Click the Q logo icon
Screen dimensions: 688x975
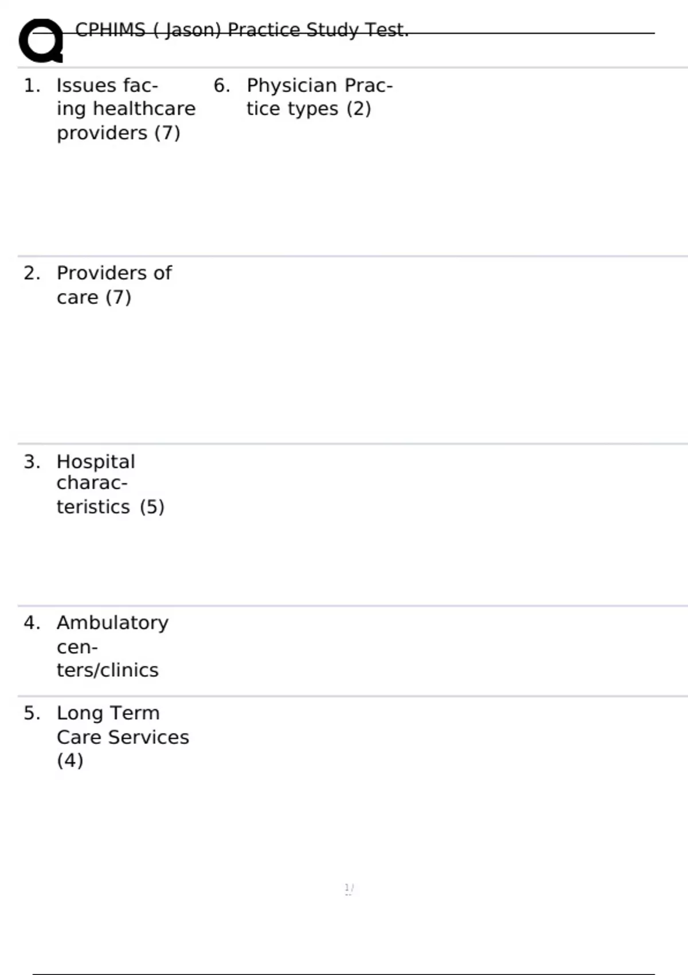pyautogui.click(x=41, y=40)
